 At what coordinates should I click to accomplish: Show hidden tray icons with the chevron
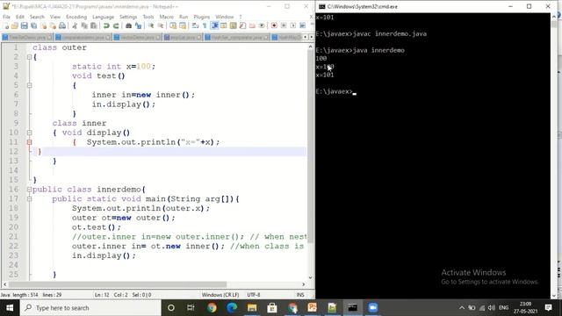tap(462, 308)
